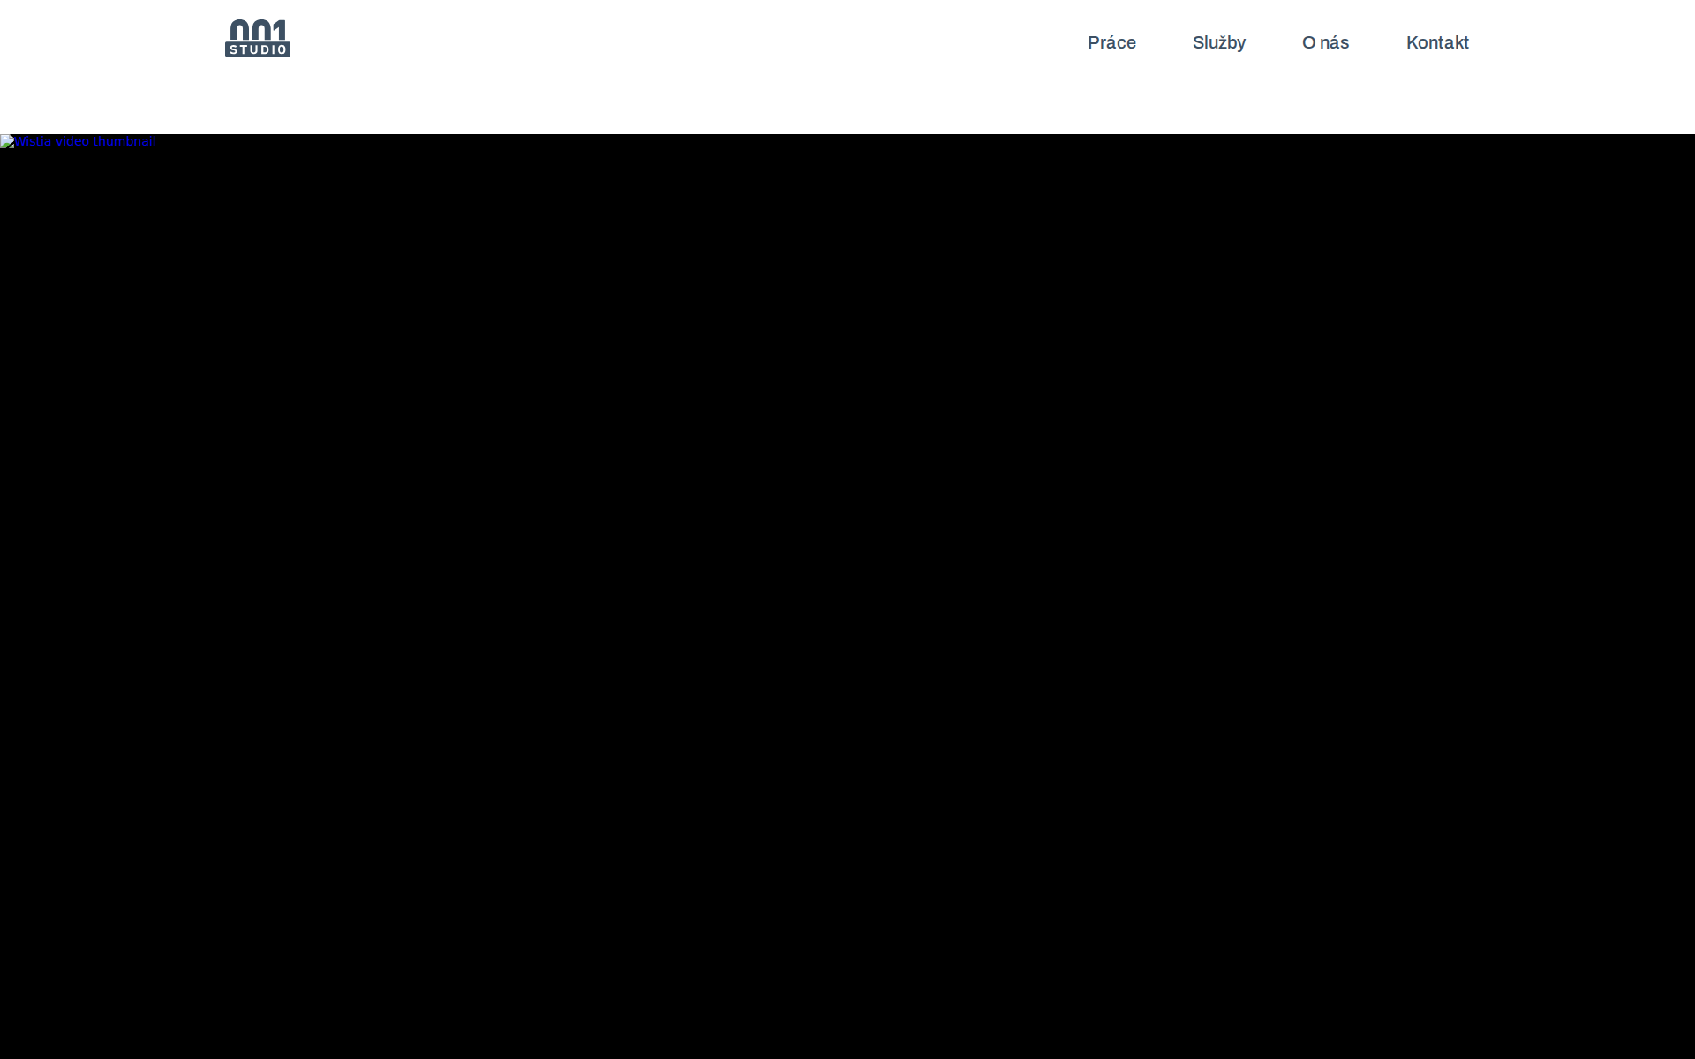
Task: Get in touch via the Kontakt link
Action: pyautogui.click(x=1436, y=42)
